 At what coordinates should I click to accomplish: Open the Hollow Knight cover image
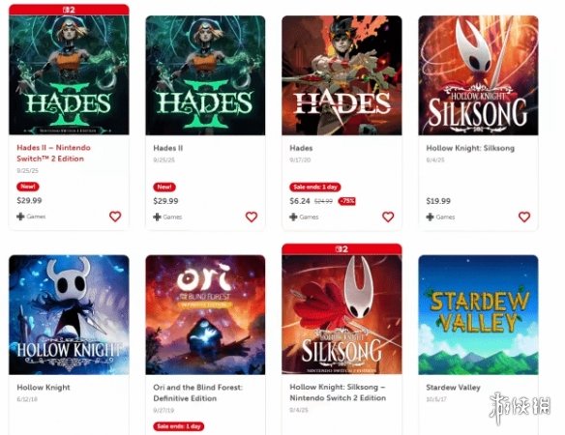[x=69, y=315]
